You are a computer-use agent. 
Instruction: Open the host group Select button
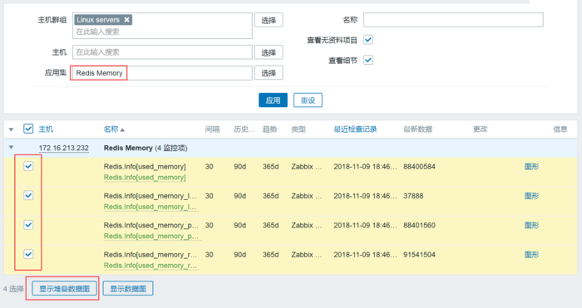pos(269,20)
